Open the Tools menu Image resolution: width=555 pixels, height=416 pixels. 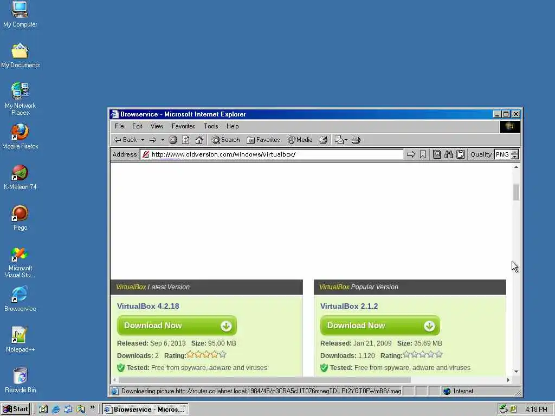point(211,126)
